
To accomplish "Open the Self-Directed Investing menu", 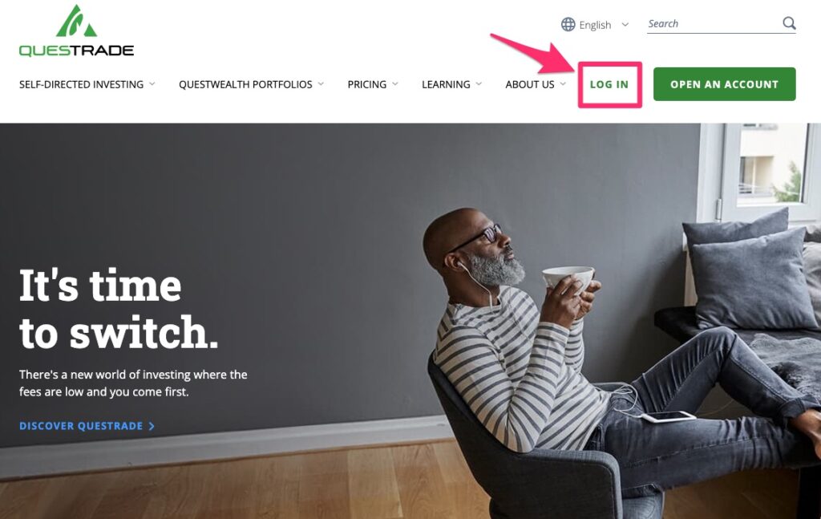I will pyautogui.click(x=81, y=84).
